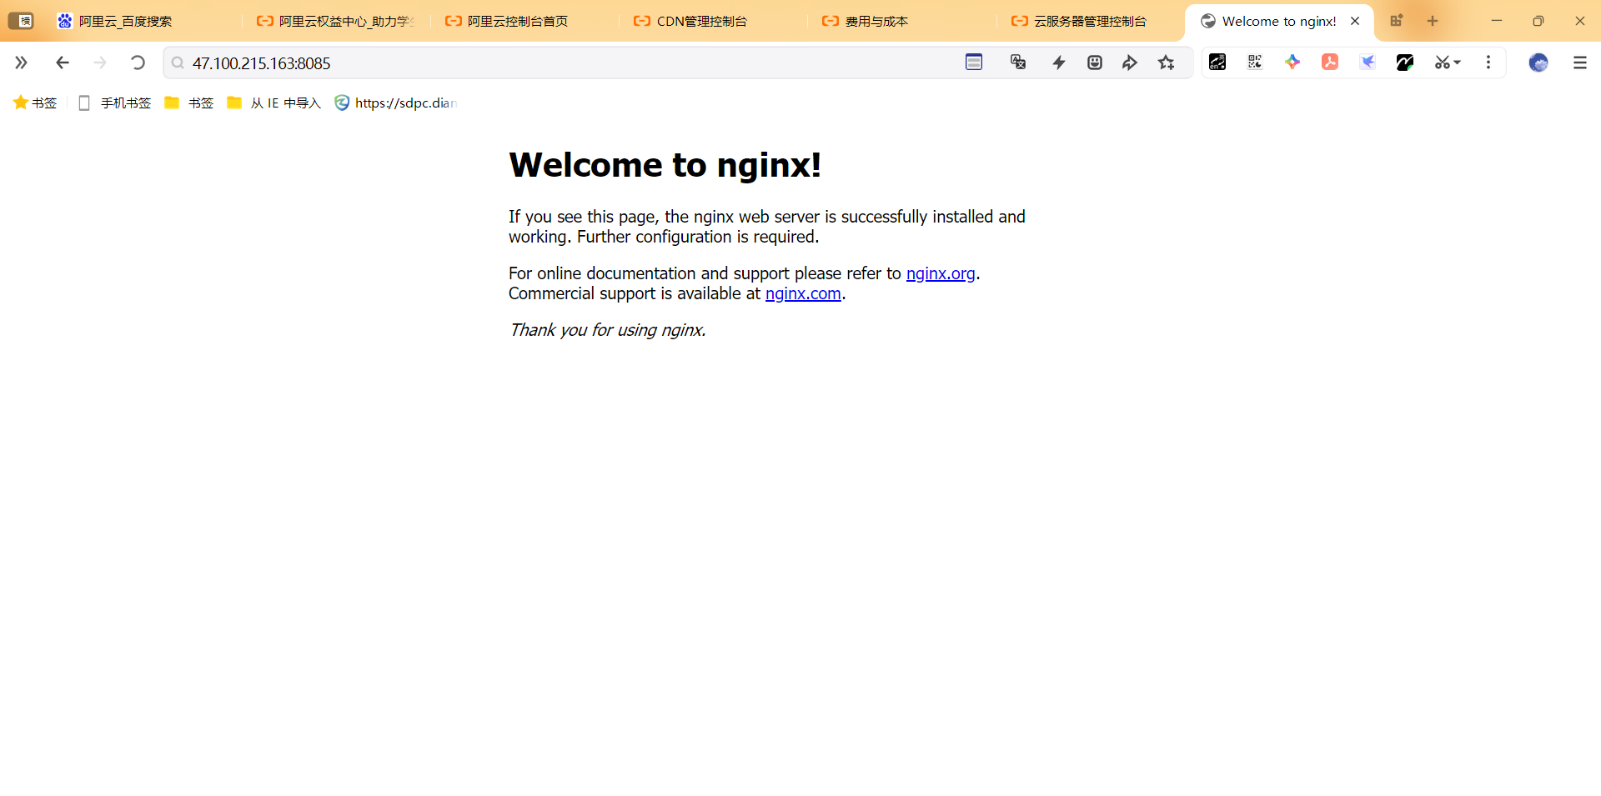Expand the double-chevron sidebar button
This screenshot has width=1601, height=796.
pyautogui.click(x=21, y=63)
